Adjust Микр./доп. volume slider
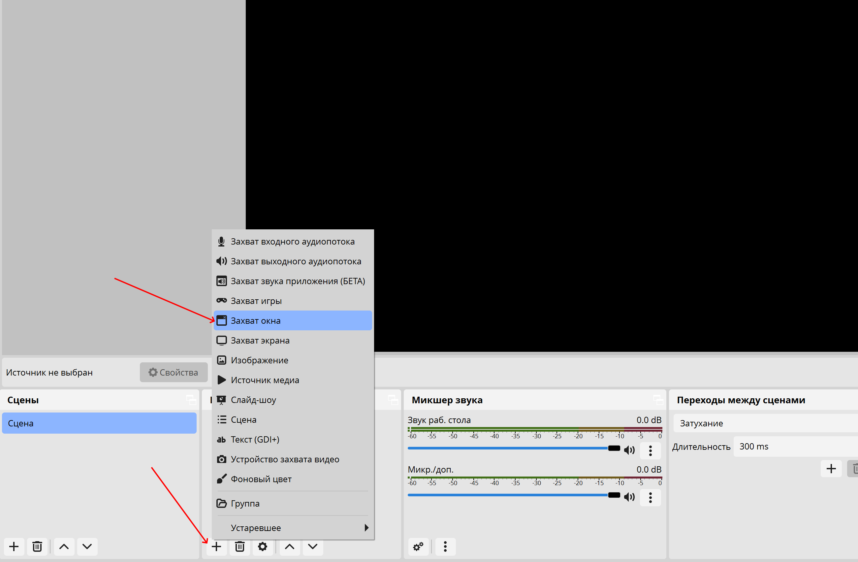The image size is (858, 562). tap(514, 495)
